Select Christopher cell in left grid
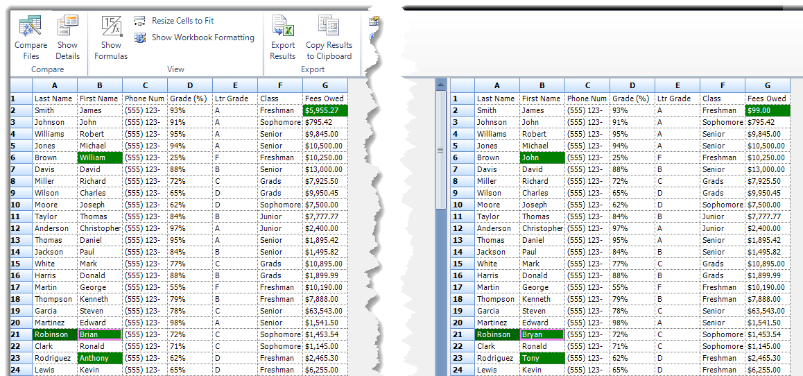The image size is (803, 376). click(100, 228)
